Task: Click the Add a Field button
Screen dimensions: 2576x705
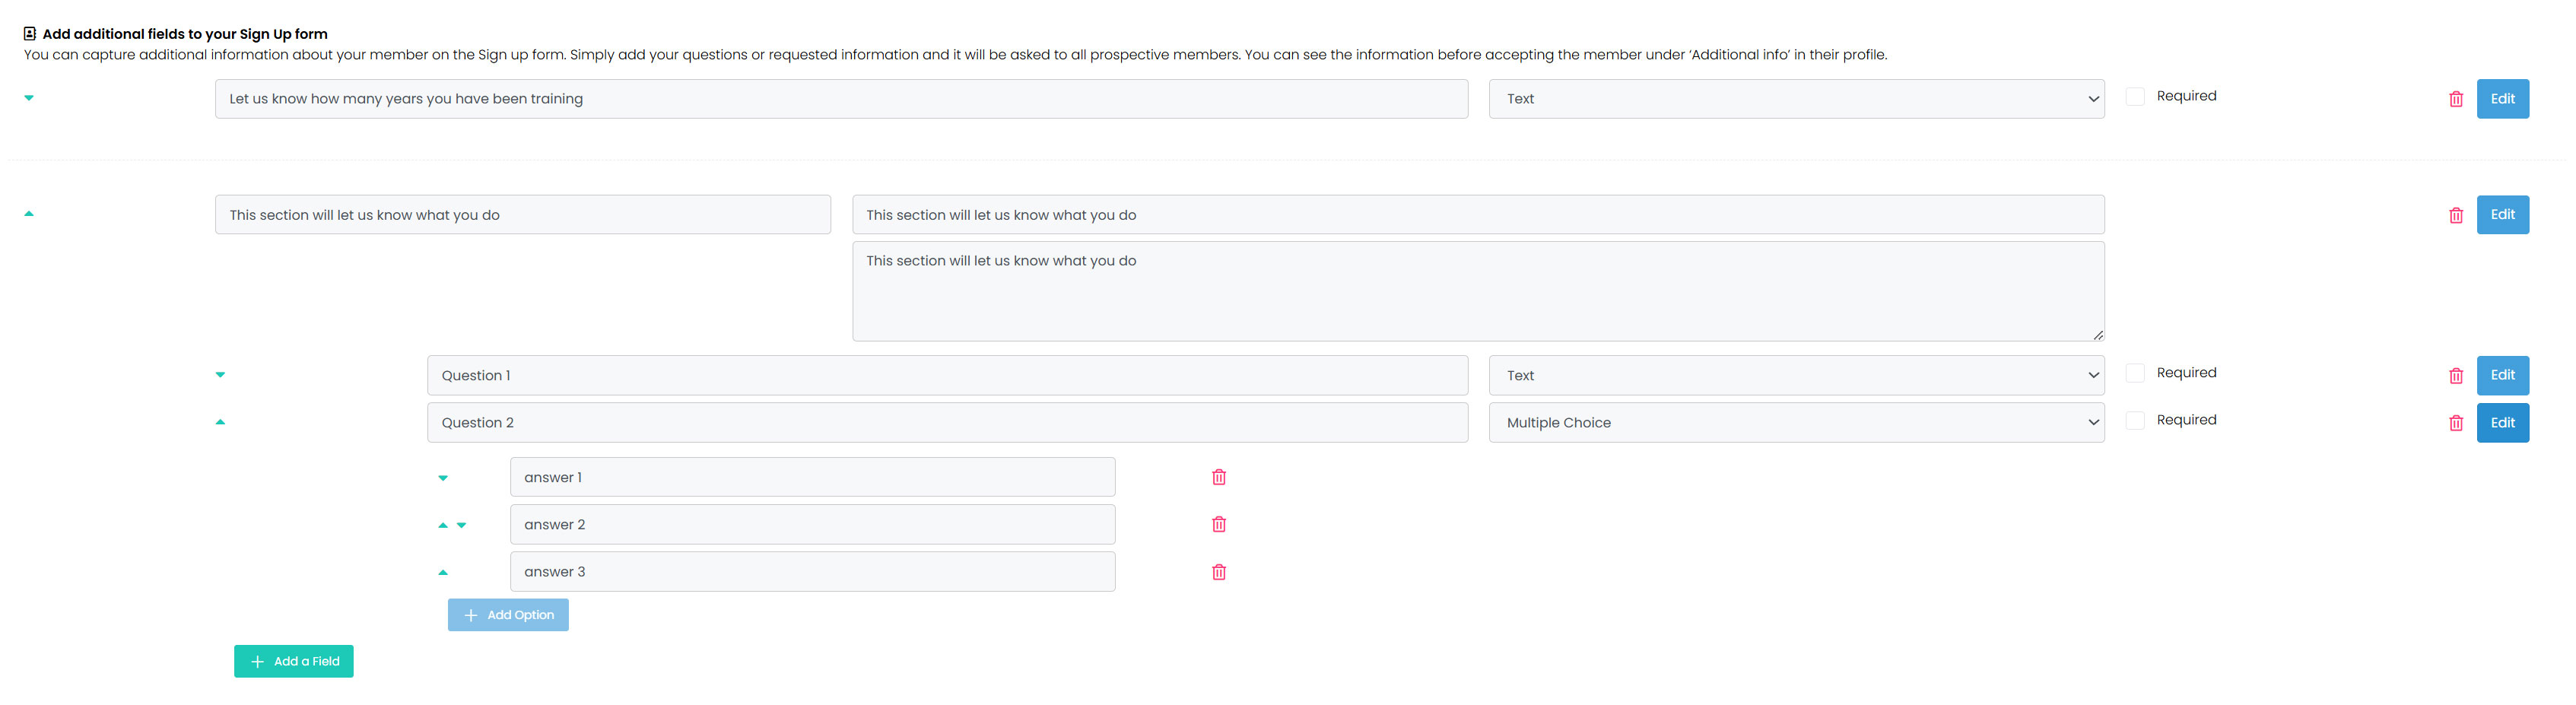Action: coord(294,661)
